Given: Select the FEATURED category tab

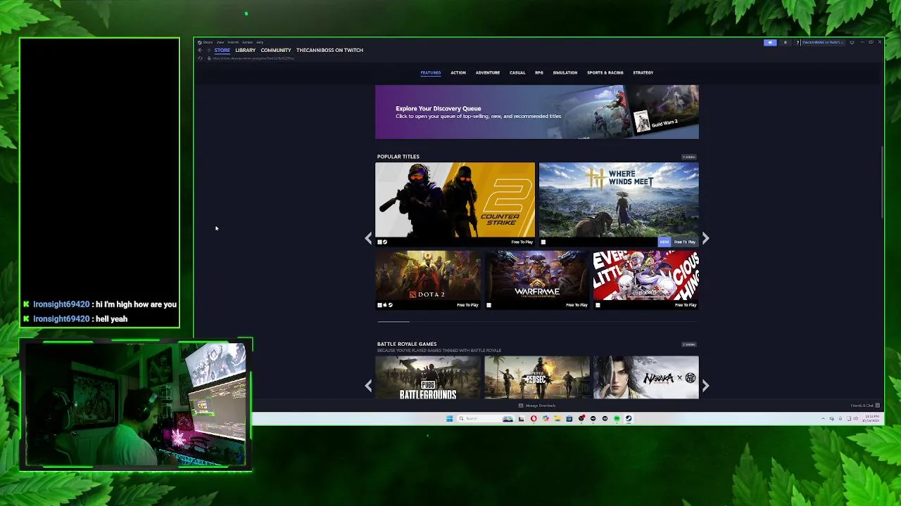Looking at the screenshot, I should point(431,72).
